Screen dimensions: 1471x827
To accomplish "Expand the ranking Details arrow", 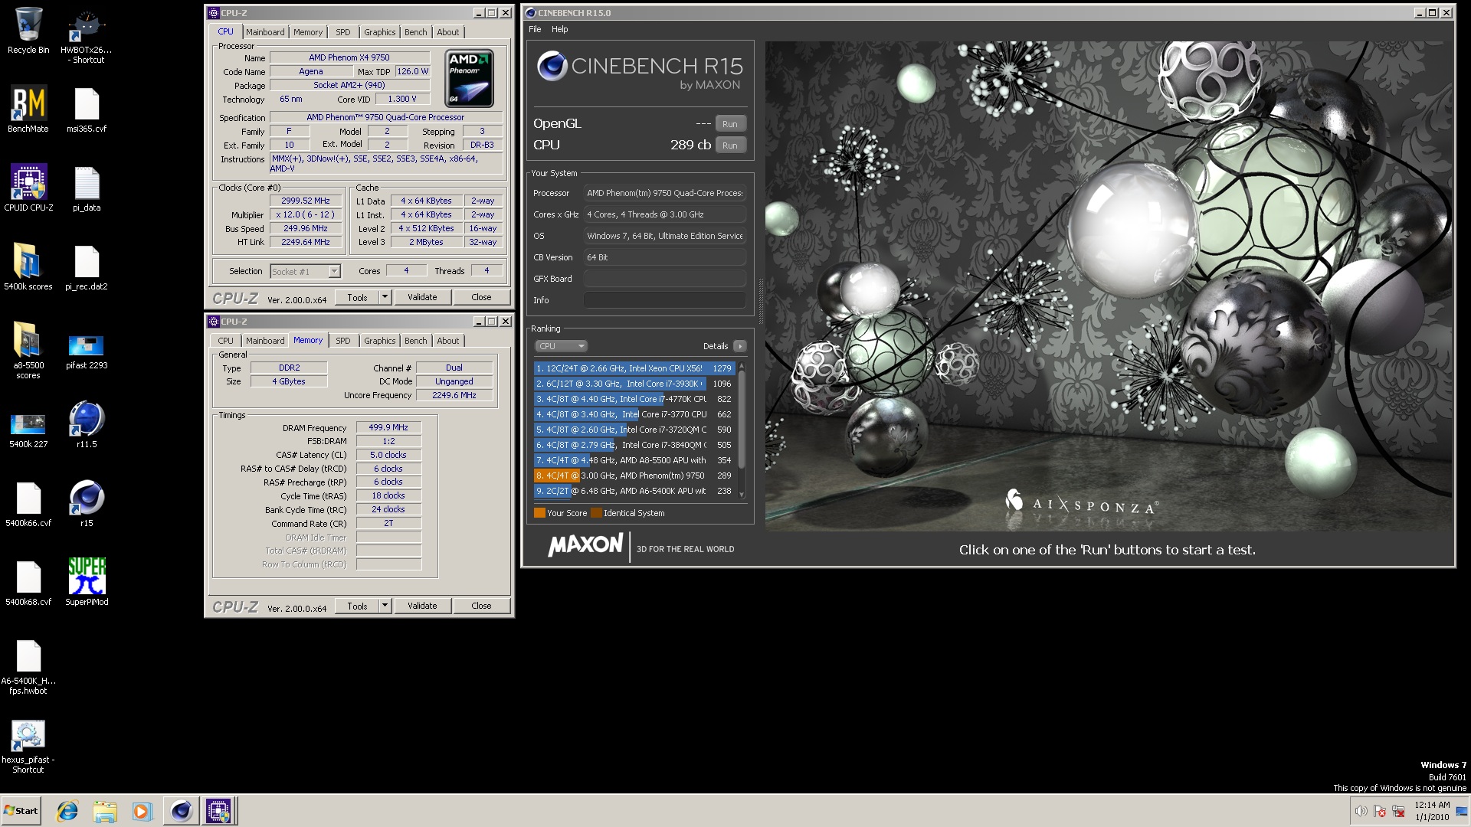I will 739,346.
